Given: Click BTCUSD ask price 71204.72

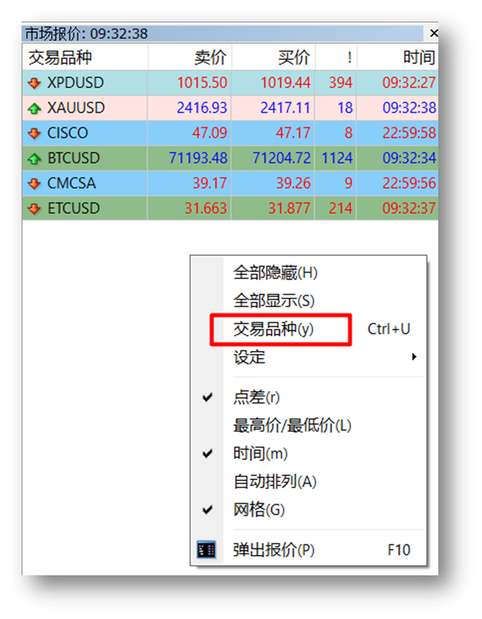Looking at the screenshot, I should pos(282,159).
